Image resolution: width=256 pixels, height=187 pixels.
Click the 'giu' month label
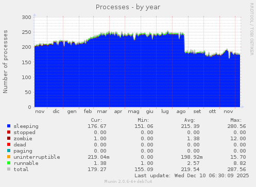pos(149,112)
